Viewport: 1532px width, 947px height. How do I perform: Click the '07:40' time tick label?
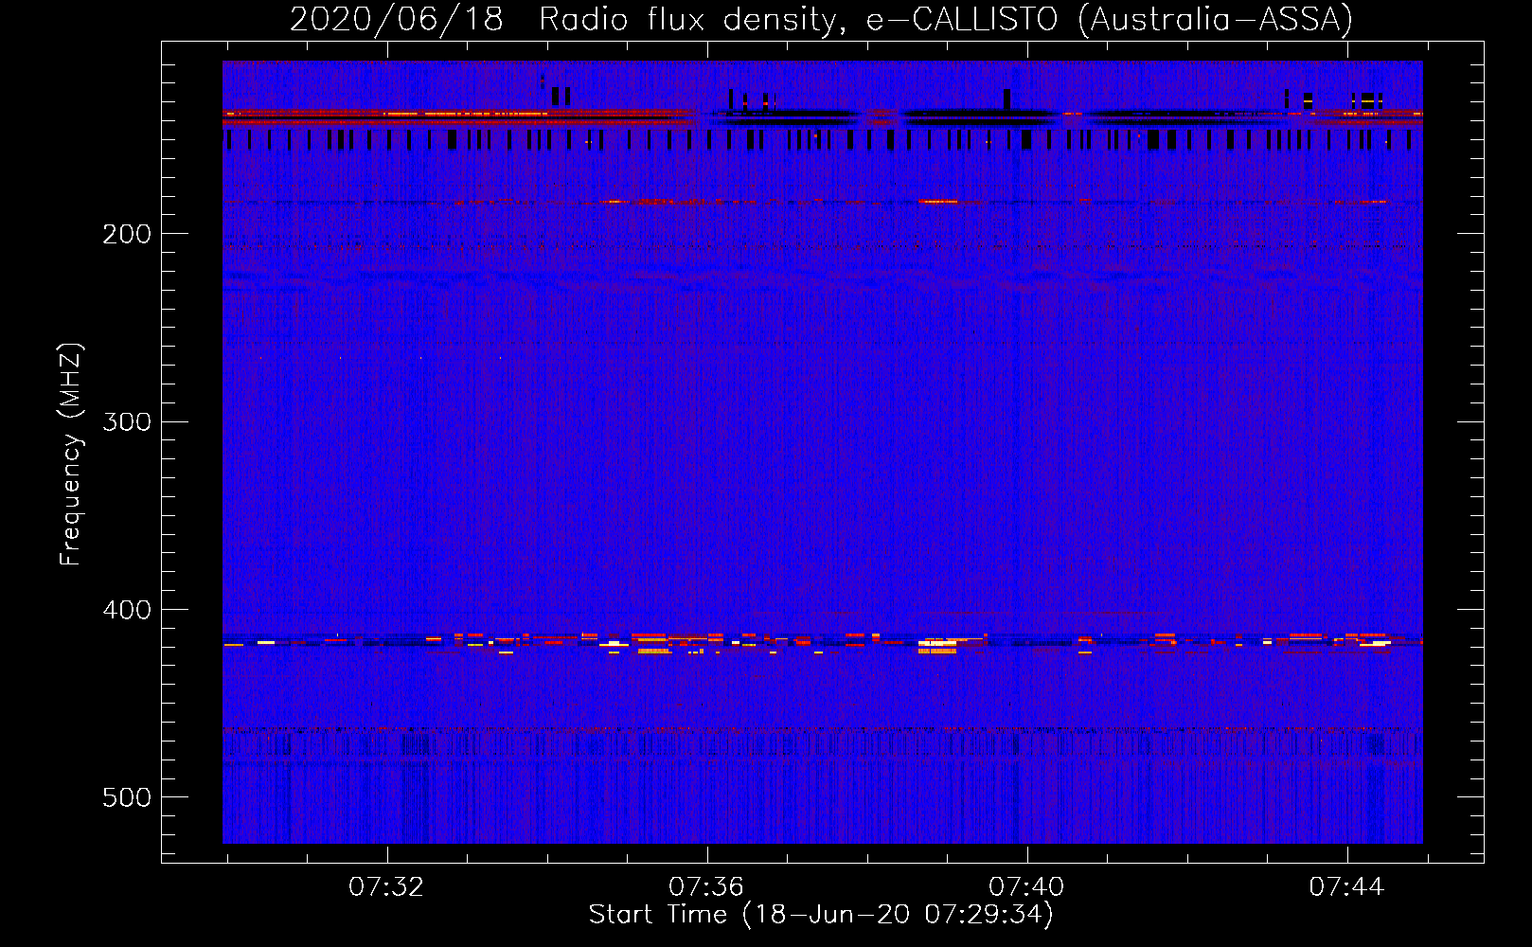point(1026,887)
